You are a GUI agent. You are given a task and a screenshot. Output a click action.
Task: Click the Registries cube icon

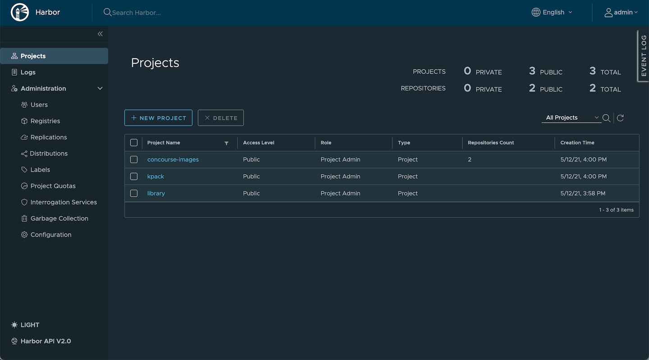[x=24, y=121]
